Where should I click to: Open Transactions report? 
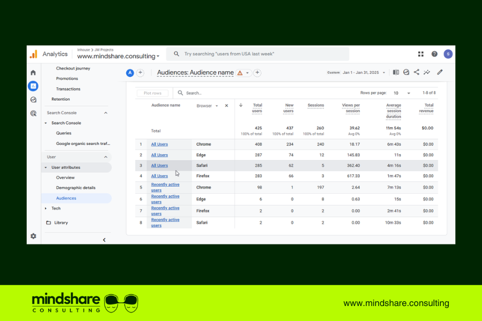click(x=68, y=89)
